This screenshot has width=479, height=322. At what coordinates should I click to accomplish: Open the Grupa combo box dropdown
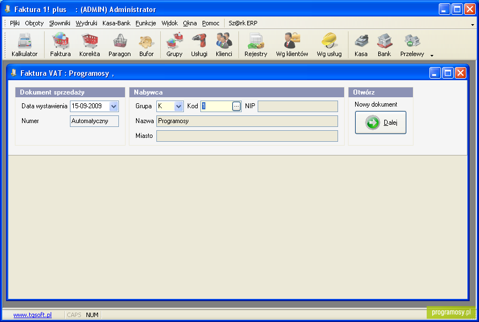pos(179,106)
